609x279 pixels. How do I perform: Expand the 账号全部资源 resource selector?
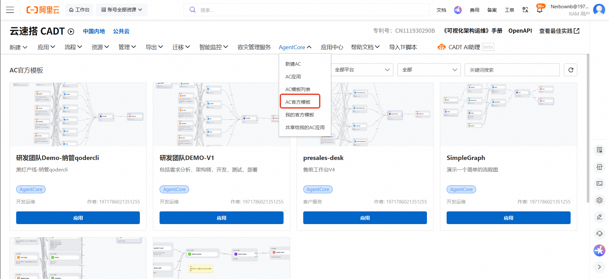click(x=122, y=10)
